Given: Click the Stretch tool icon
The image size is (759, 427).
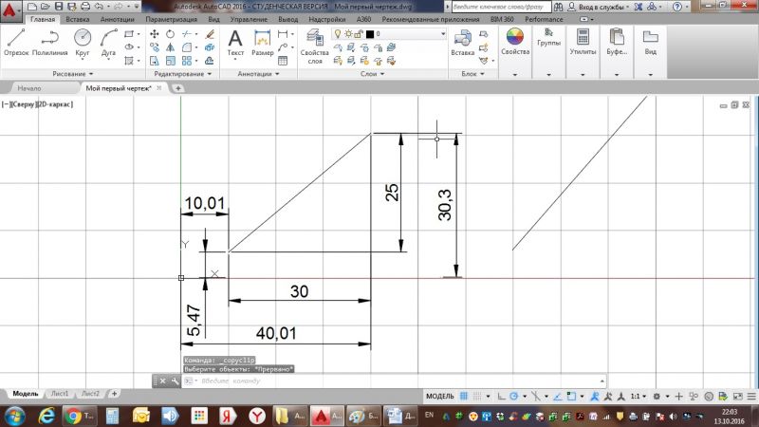Looking at the screenshot, I should pos(155,61).
